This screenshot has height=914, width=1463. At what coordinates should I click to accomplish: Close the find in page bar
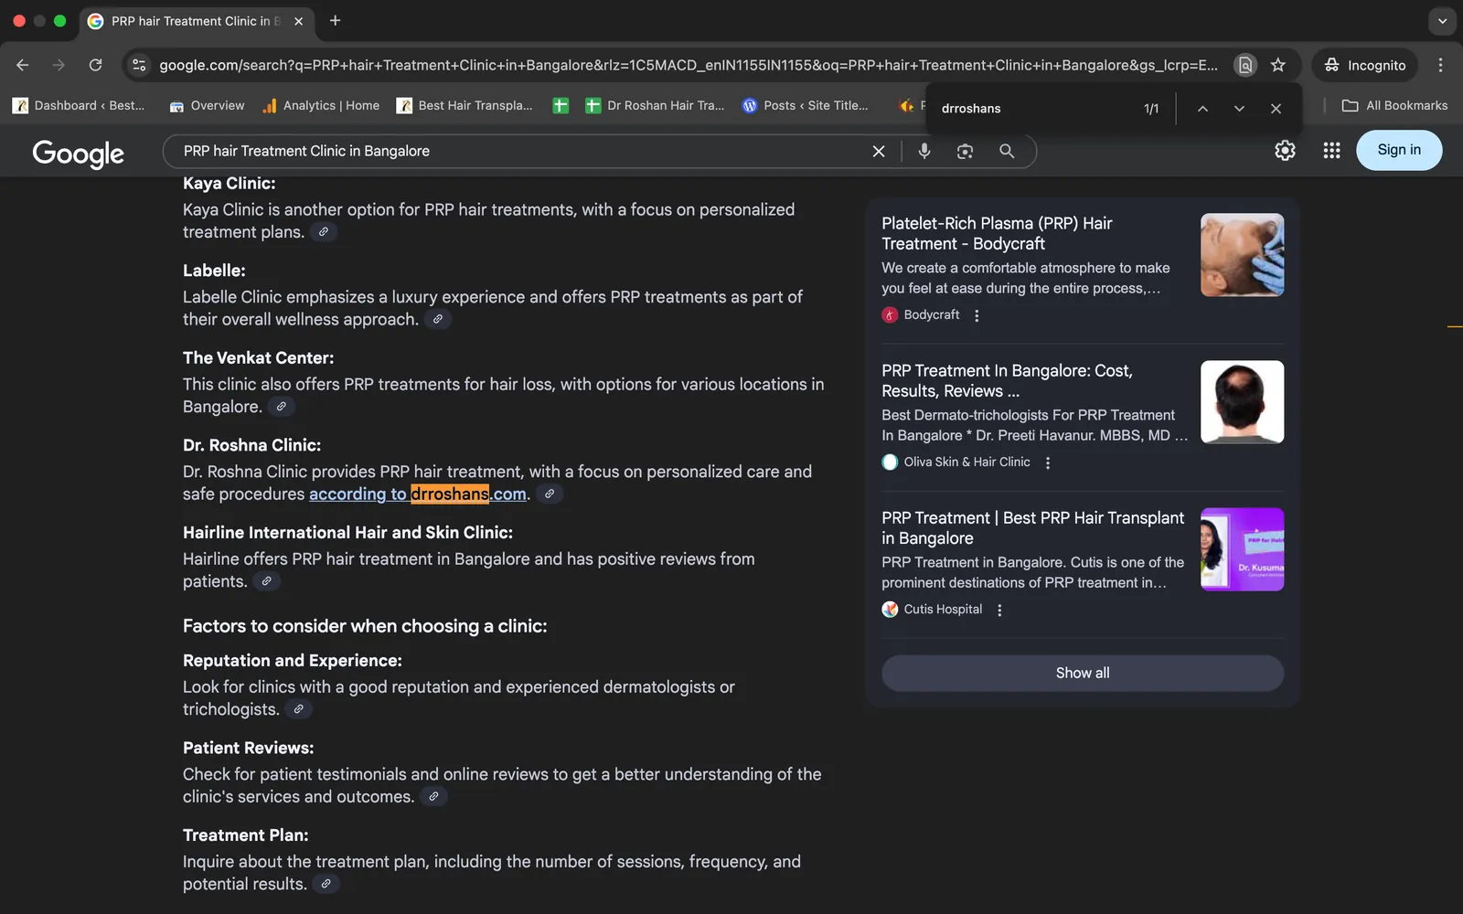pos(1276,108)
